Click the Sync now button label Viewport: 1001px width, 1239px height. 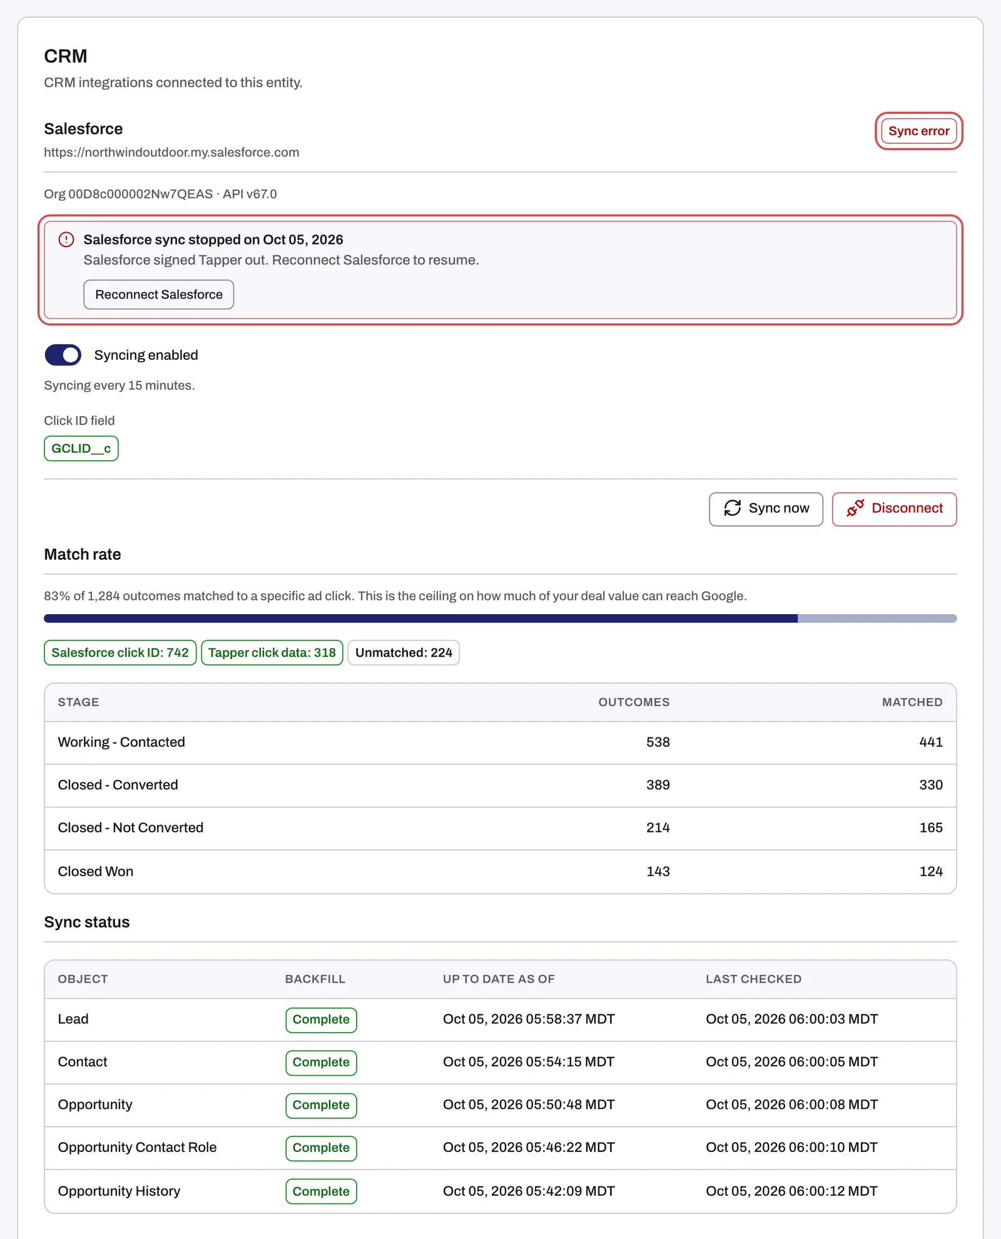coord(779,508)
